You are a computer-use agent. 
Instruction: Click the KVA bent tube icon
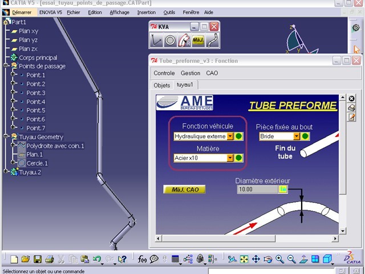point(212,41)
